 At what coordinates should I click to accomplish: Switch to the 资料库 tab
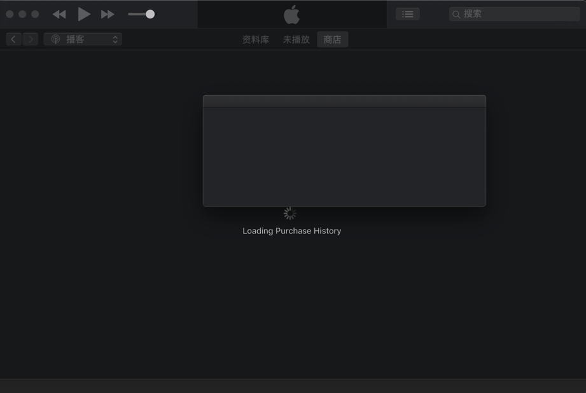256,39
